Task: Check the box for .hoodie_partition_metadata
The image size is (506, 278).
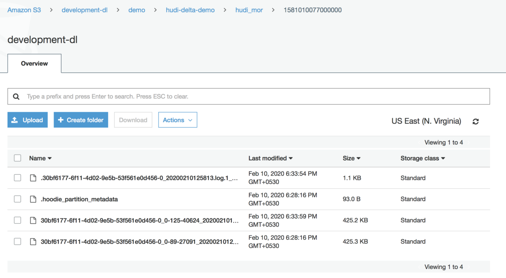Action: coord(17,199)
